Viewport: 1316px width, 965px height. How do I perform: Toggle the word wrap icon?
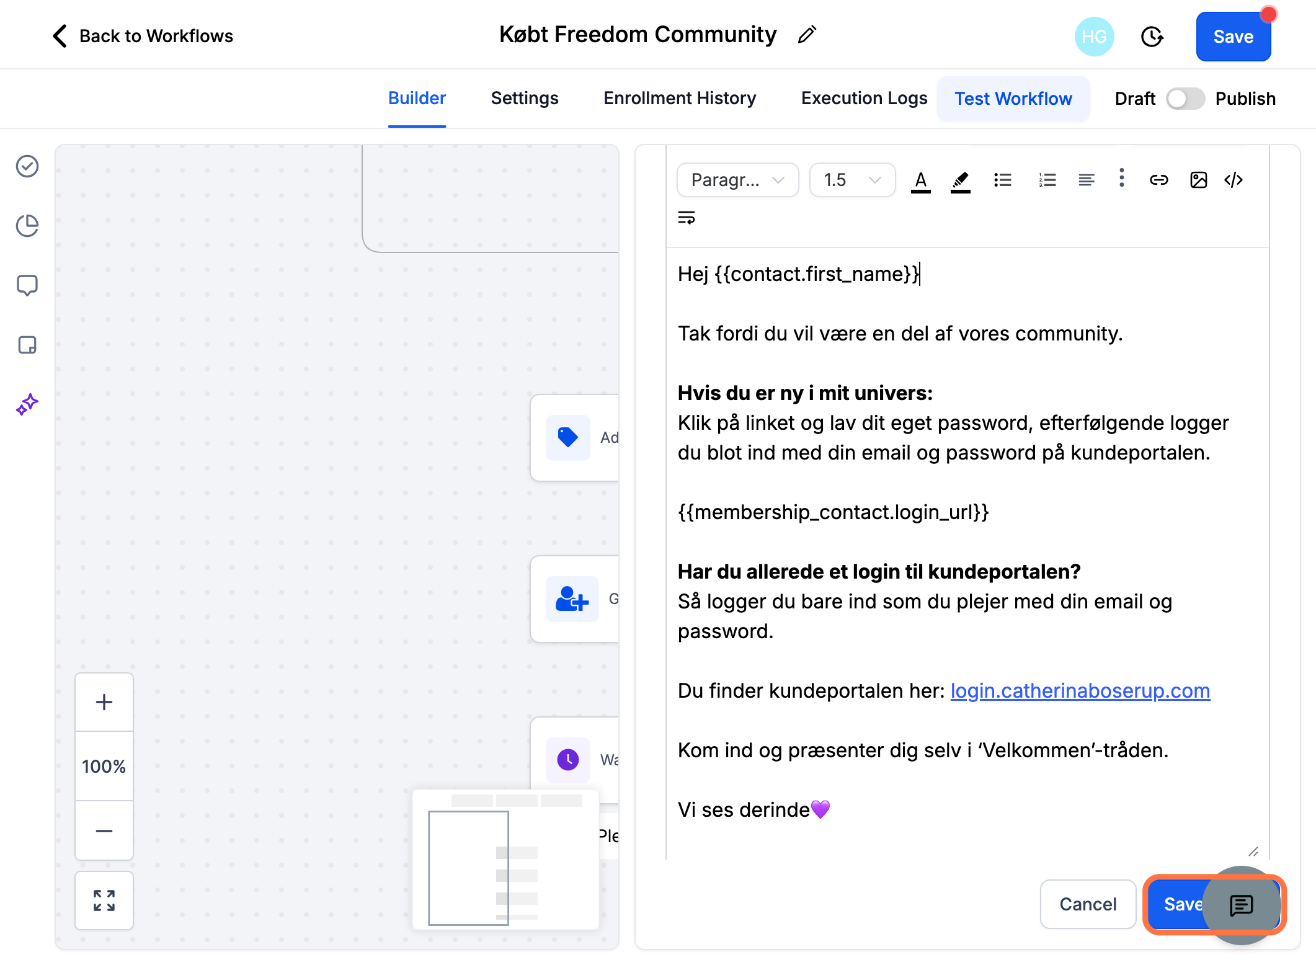coord(687,218)
